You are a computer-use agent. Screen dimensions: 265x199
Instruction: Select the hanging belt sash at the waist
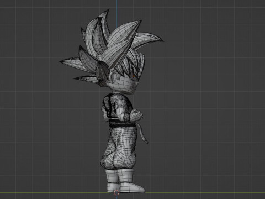click(142, 133)
